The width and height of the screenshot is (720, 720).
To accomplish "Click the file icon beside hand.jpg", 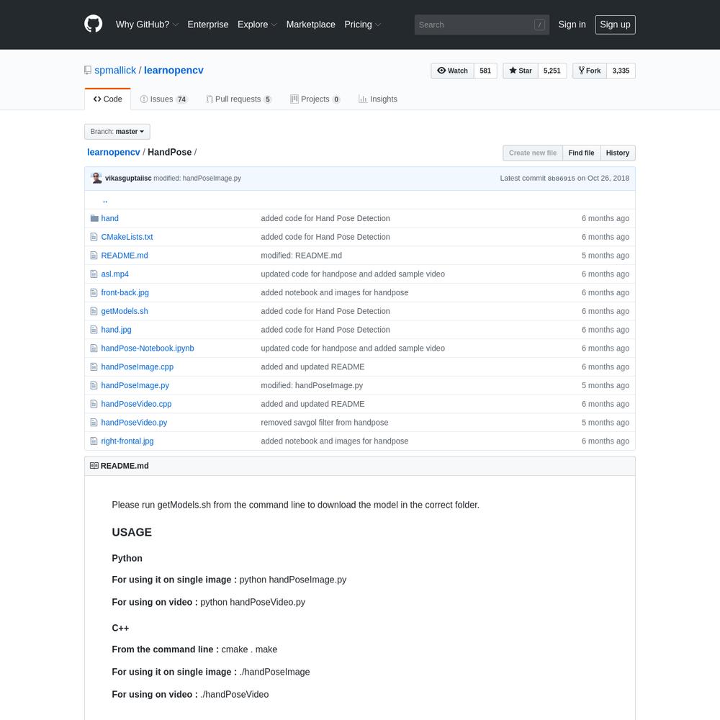I will (94, 330).
